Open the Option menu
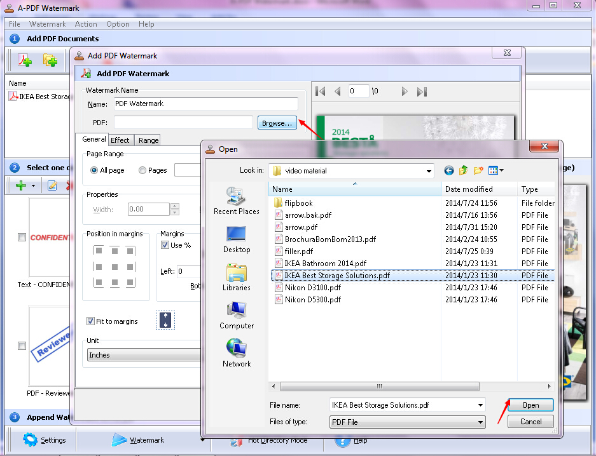 [x=118, y=24]
